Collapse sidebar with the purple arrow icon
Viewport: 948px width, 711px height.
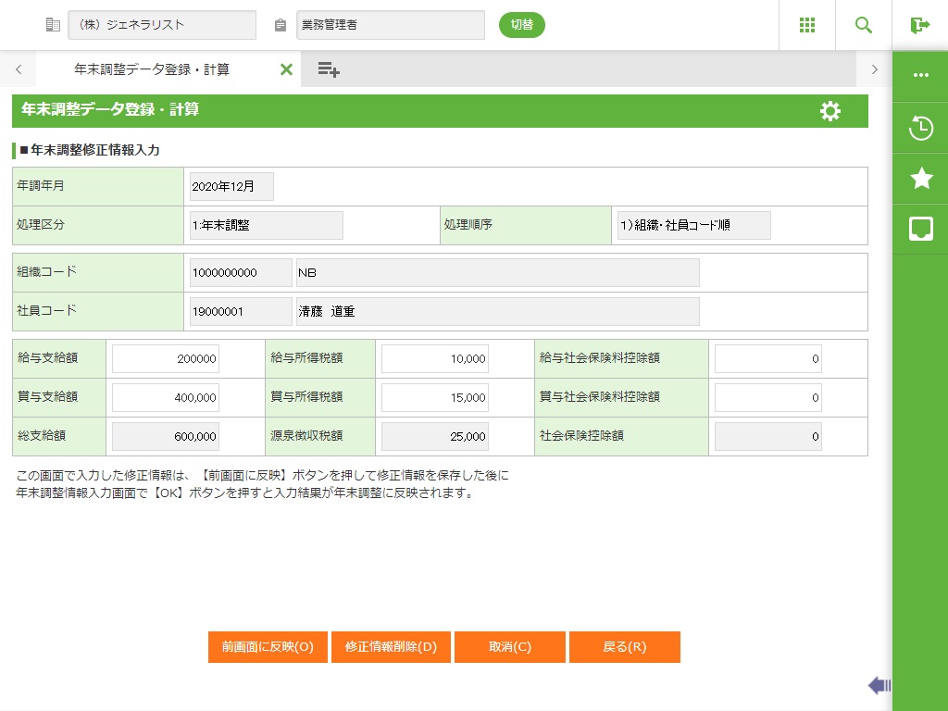(x=879, y=685)
